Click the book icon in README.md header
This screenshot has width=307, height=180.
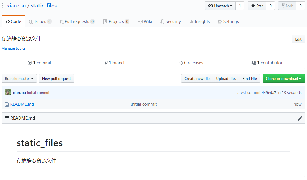[7, 118]
